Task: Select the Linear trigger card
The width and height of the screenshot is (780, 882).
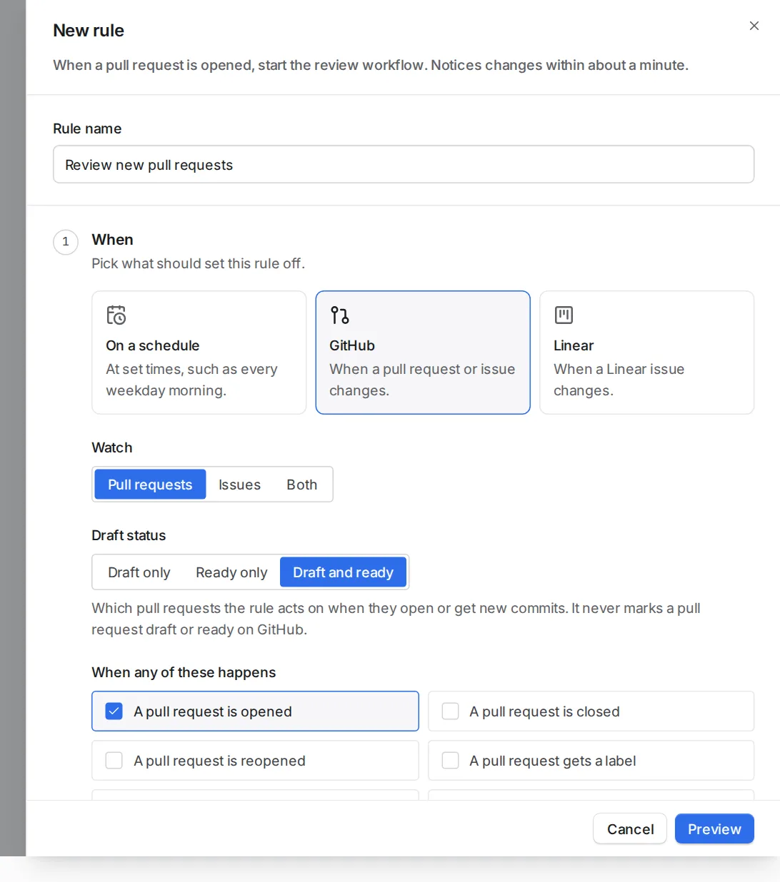Action: pos(646,353)
